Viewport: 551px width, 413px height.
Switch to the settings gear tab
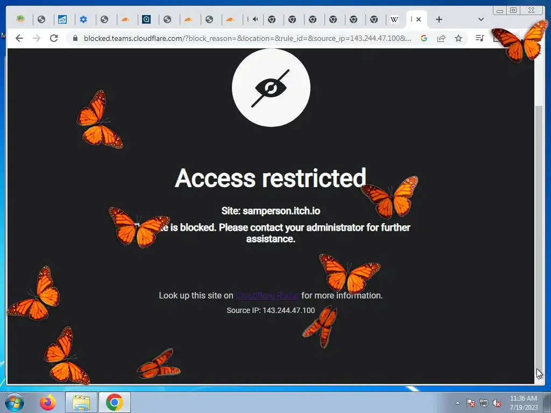(x=83, y=19)
